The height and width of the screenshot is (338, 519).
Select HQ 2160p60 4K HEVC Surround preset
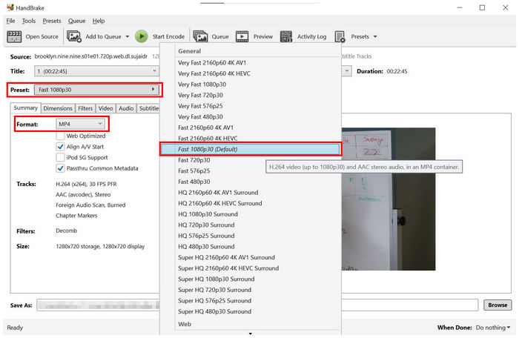251,203
